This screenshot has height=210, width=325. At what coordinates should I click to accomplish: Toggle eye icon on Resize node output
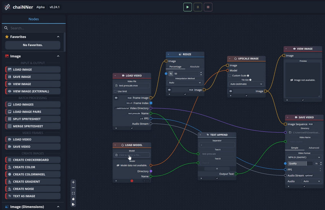point(169,90)
